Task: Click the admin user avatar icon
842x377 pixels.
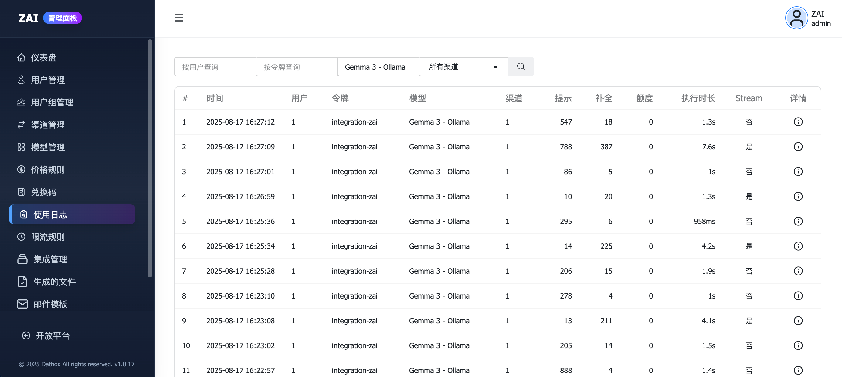Action: coord(796,18)
